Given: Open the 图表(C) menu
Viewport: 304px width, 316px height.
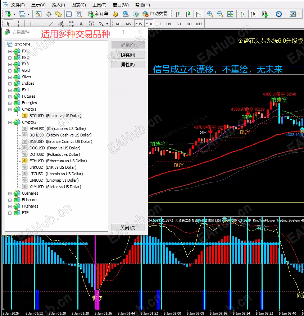Looking at the screenshot, I should pyautogui.click(x=79, y=5).
